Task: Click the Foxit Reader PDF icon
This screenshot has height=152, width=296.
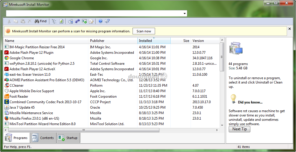Action: 7,96
